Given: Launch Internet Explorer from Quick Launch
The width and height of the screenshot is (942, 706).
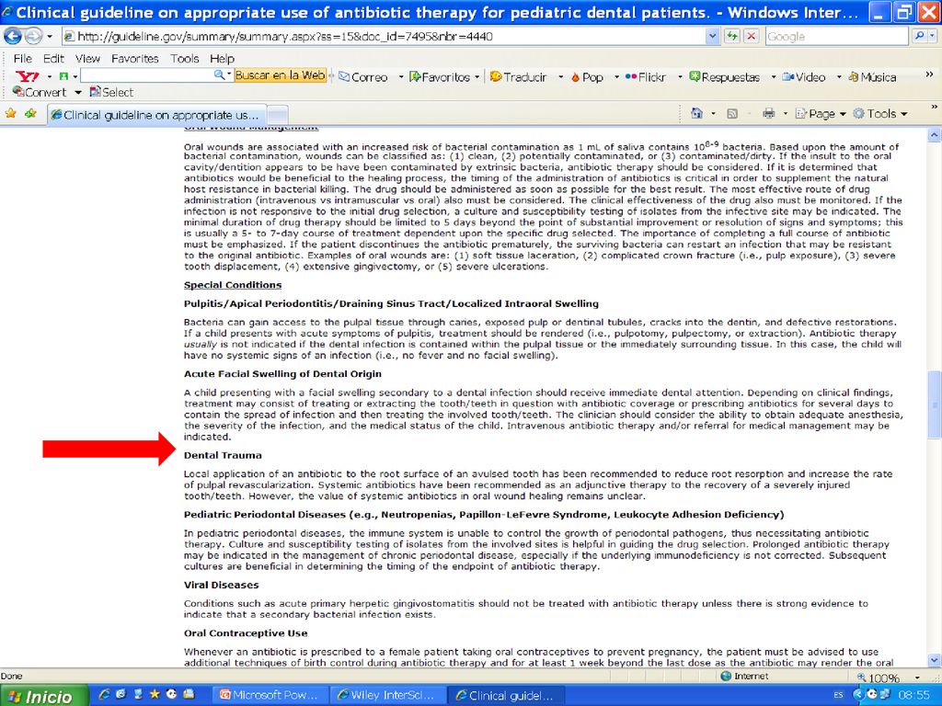Looking at the screenshot, I should point(105,695).
